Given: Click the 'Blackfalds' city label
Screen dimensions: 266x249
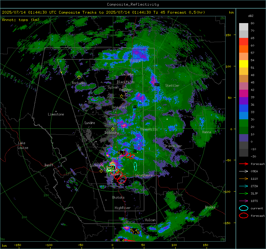Looking at the screenshot, I should tap(126, 82).
